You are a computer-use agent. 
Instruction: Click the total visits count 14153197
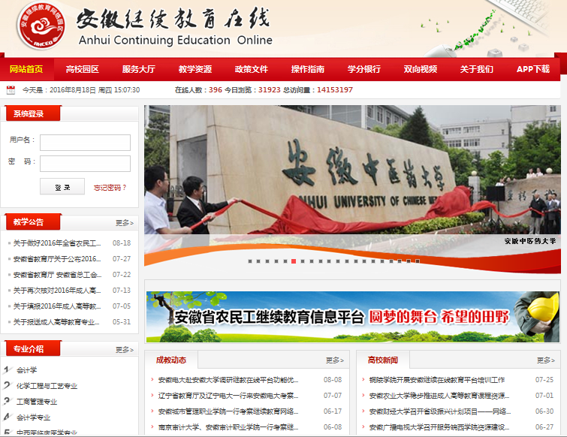[335, 90]
